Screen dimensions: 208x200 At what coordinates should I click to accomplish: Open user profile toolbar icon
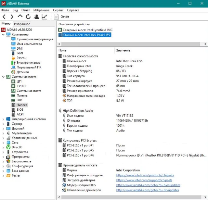[x=36, y=17]
